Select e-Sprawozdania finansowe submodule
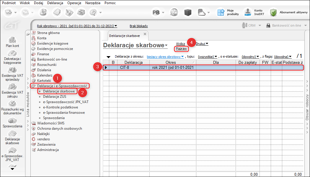Image resolution: width=310 pixels, height=177 pixels. tap(64, 113)
